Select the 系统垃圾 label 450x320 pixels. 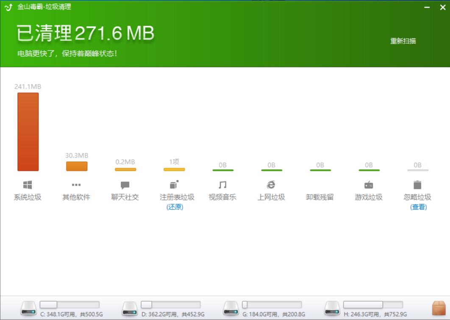(28, 197)
